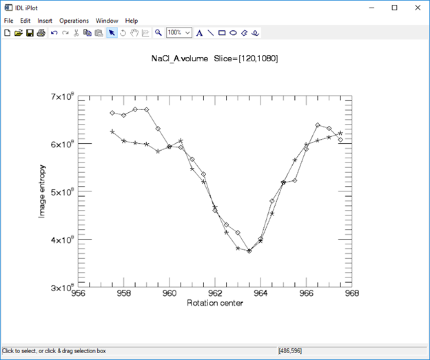Cut selection with the scissors icon
Viewport: 430px width, 360px height.
click(76, 33)
